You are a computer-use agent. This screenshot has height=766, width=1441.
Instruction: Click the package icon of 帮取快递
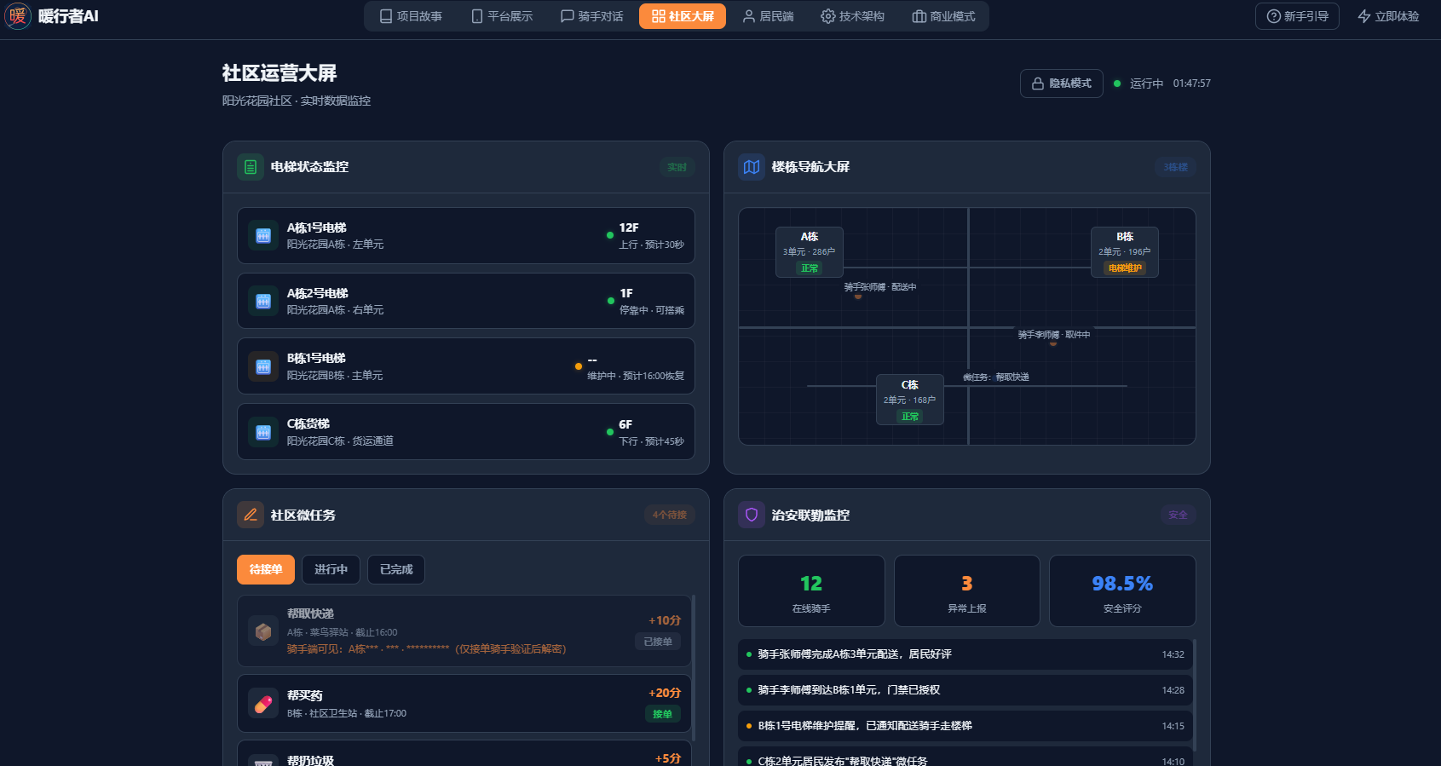tap(263, 631)
